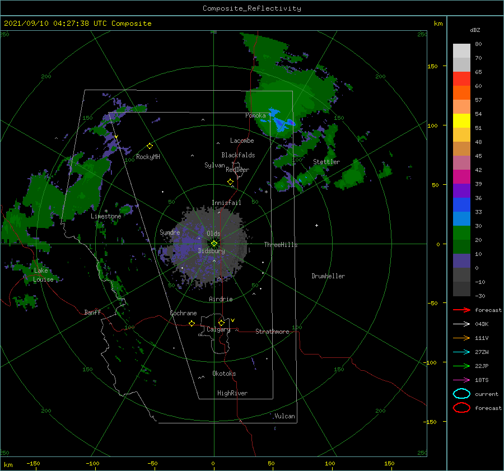Click the cyan current ellipse legend icon
This screenshot has width=504, height=471.
tap(461, 394)
